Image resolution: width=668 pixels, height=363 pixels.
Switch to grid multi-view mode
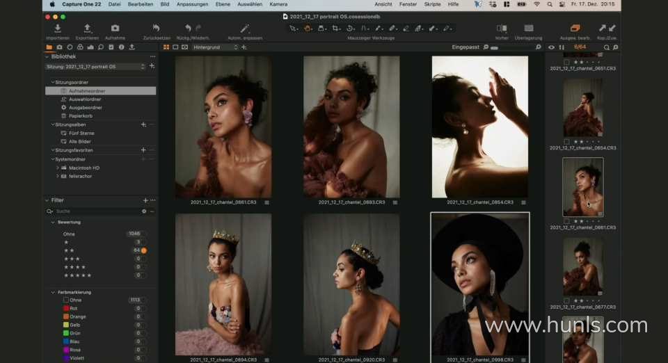[166, 47]
